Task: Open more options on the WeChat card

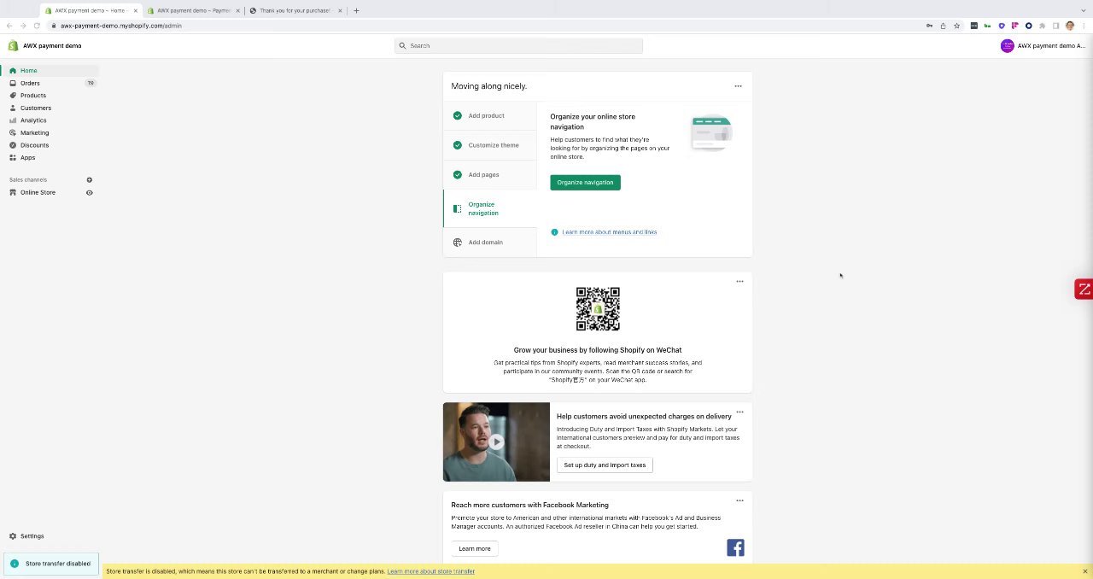Action: [739, 281]
